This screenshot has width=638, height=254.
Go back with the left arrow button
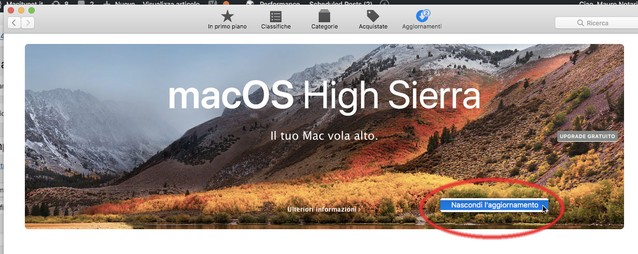click(x=13, y=22)
